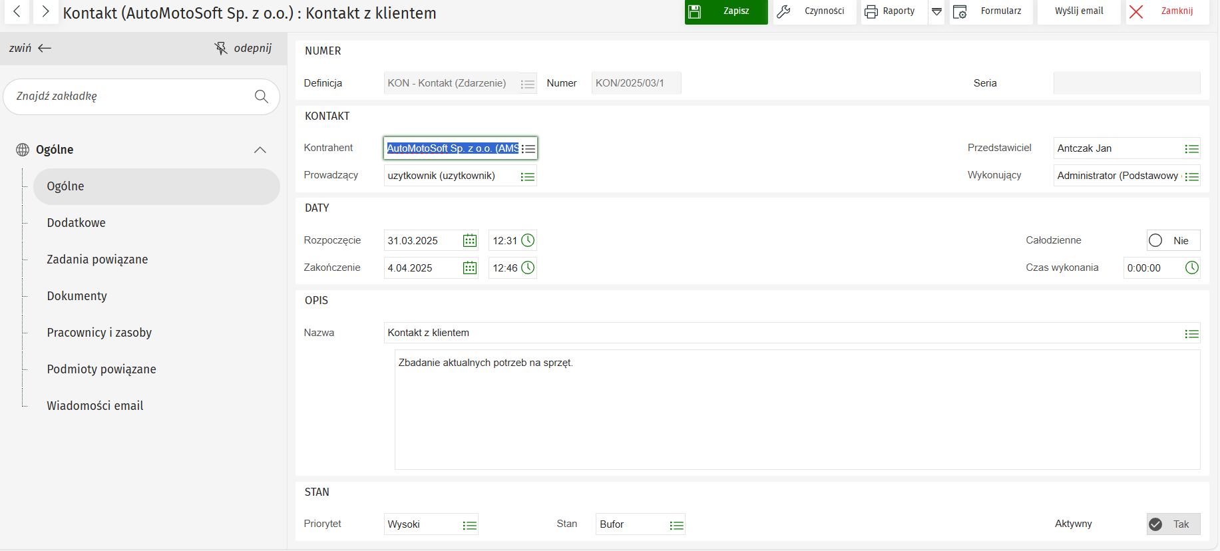Screen dimensions: 1220x551
Task: Collapse the Ogólne section chevron
Action: click(x=260, y=150)
